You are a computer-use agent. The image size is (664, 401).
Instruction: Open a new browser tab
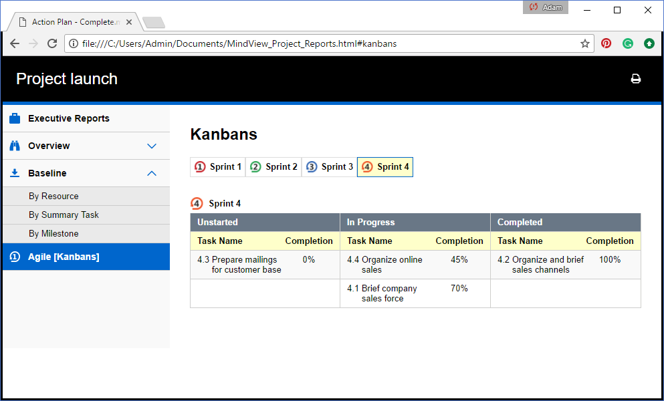[154, 23]
